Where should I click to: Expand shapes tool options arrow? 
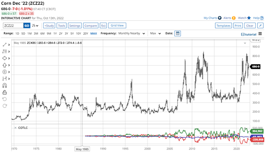(x=9, y=59)
